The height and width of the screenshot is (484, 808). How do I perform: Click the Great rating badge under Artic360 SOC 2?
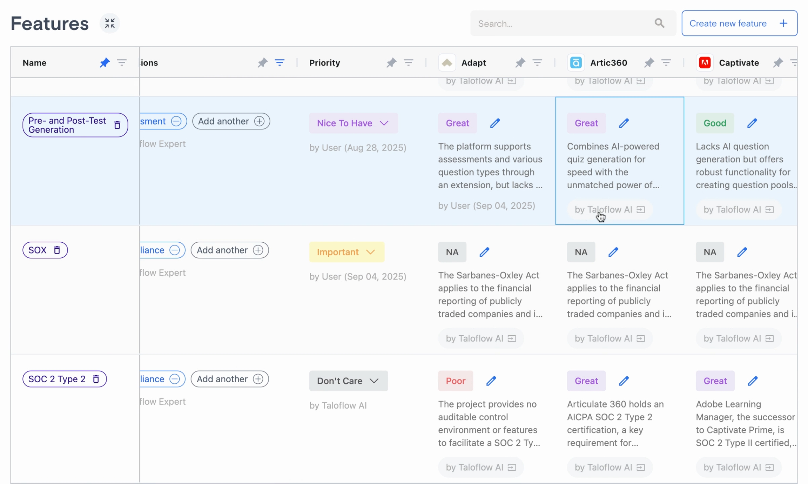[586, 381]
